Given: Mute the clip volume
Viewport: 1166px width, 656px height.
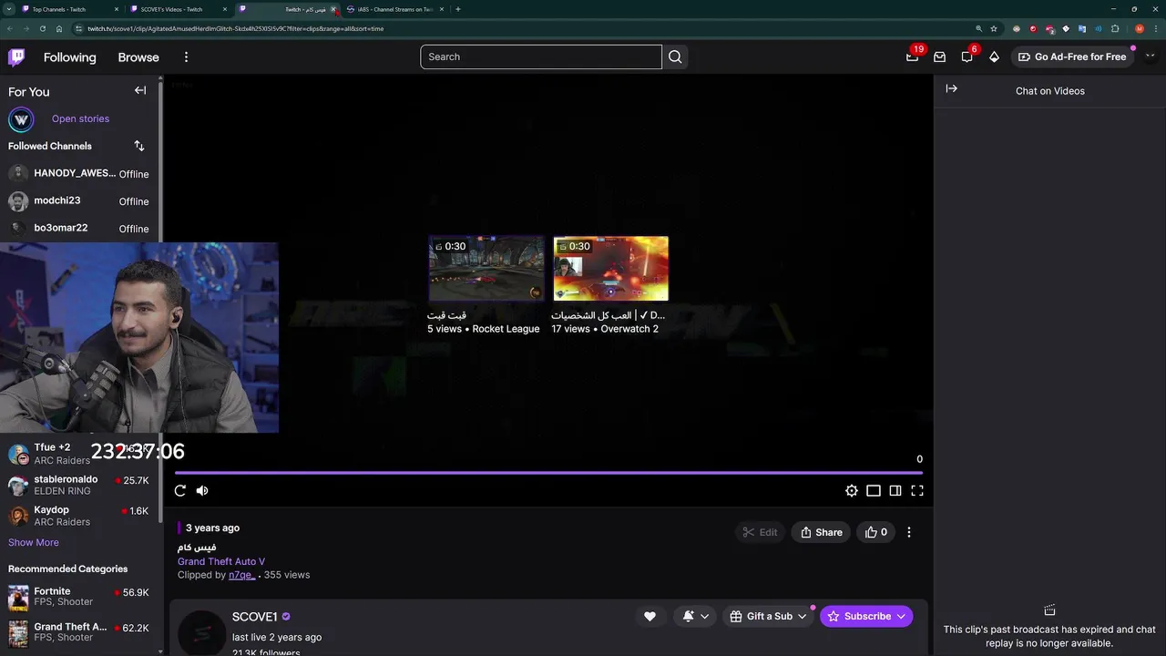Looking at the screenshot, I should [202, 490].
